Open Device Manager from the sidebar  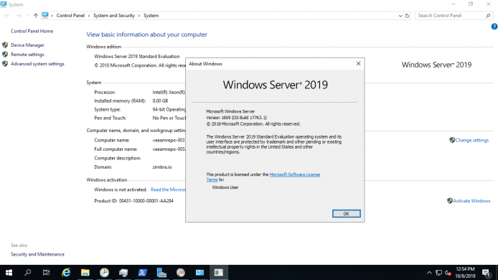(27, 45)
